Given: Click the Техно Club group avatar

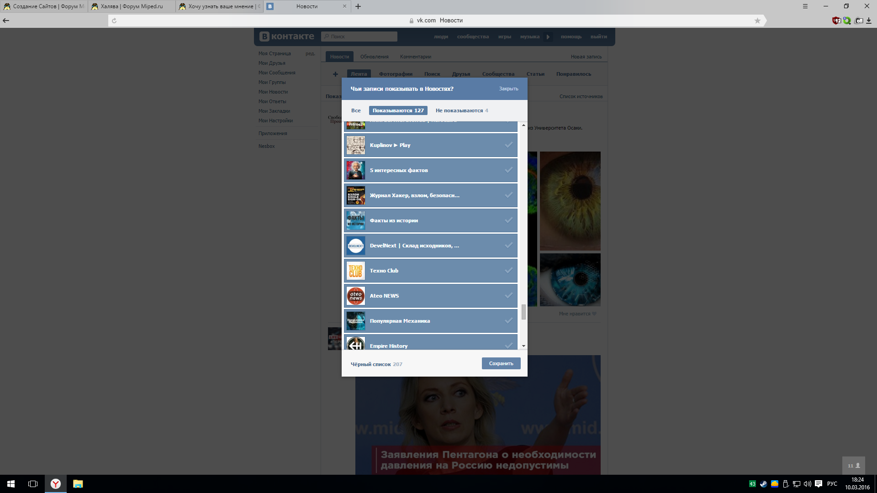Looking at the screenshot, I should pyautogui.click(x=355, y=271).
